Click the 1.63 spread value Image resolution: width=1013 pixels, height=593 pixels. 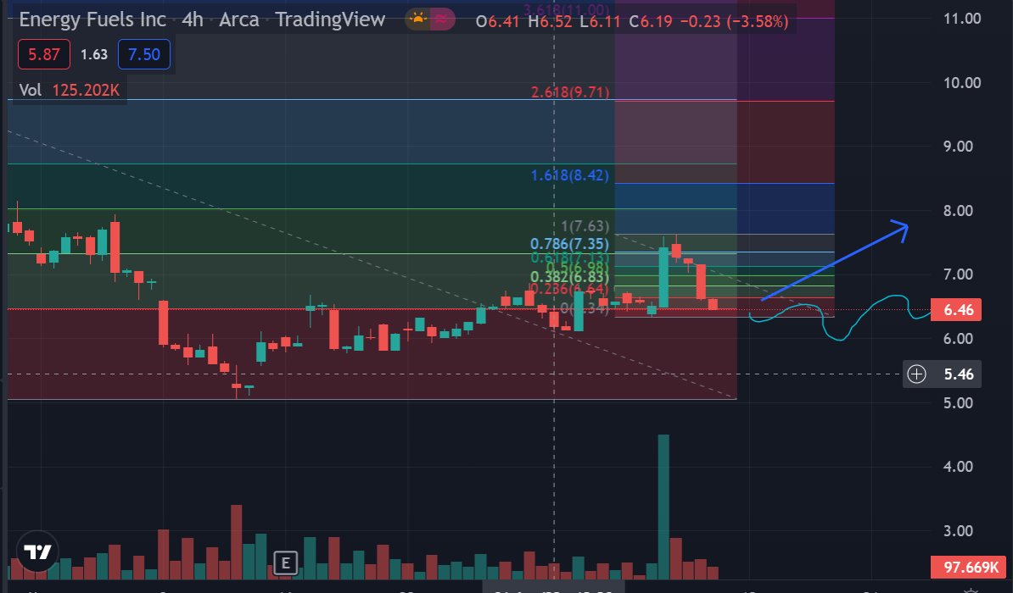(x=94, y=54)
